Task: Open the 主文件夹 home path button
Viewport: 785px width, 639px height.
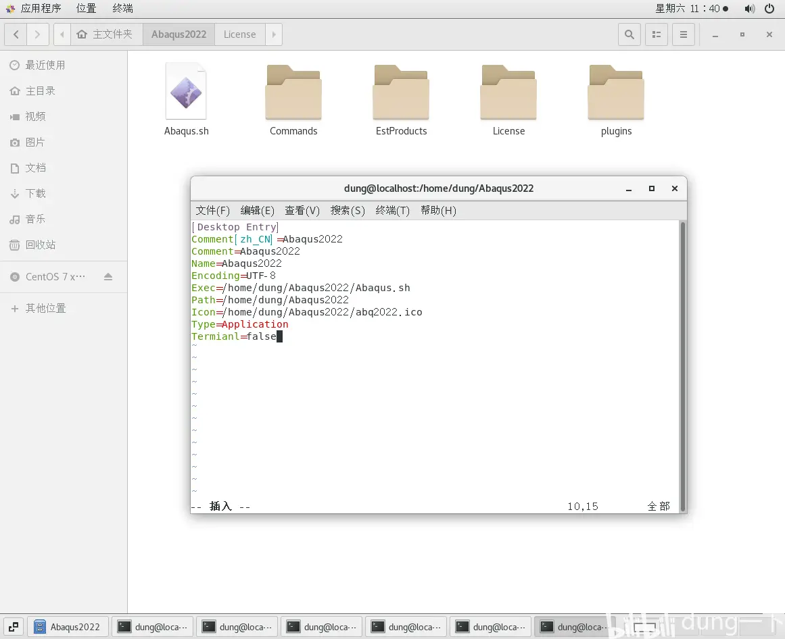Action: click(106, 34)
